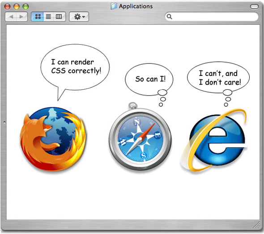The image size is (264, 234).
Task: Open the gear Action menu
Action: point(79,17)
